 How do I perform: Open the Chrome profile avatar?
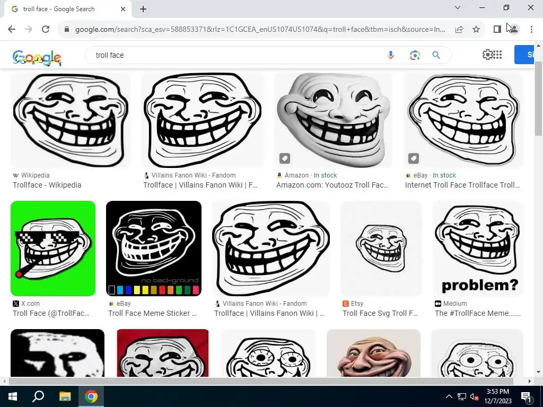(514, 29)
